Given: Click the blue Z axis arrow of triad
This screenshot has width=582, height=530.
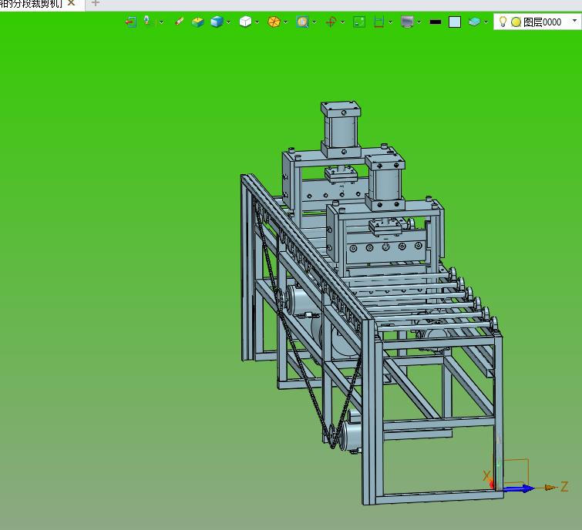Looking at the screenshot, I should click(519, 489).
